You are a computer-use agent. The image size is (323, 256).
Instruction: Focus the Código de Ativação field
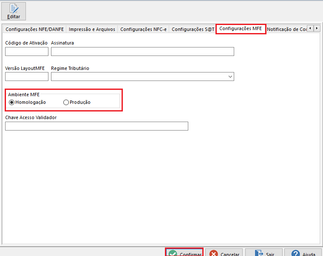coord(27,52)
